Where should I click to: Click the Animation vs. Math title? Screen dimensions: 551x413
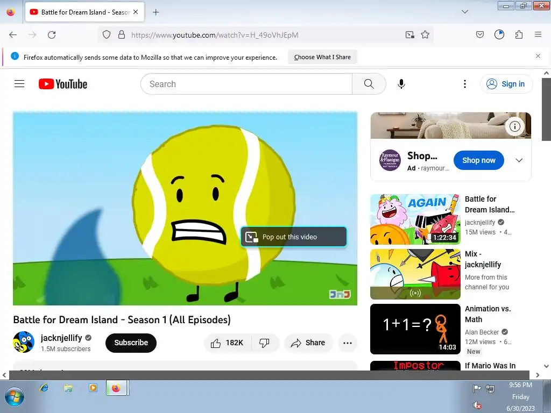point(488,314)
